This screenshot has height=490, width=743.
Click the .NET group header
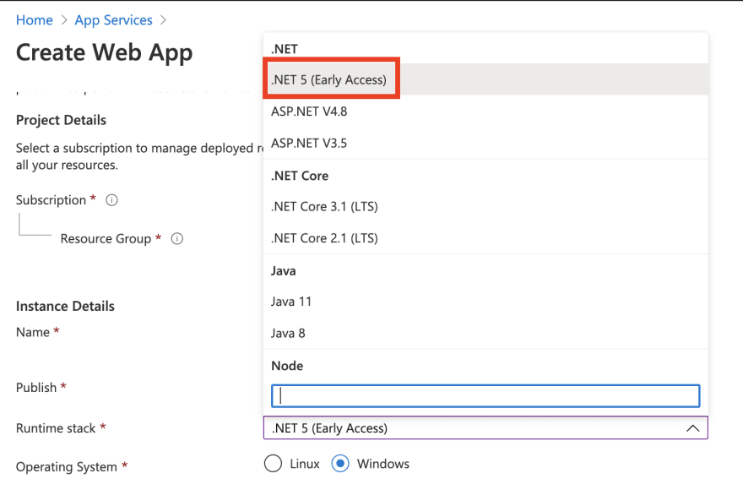[x=285, y=49]
